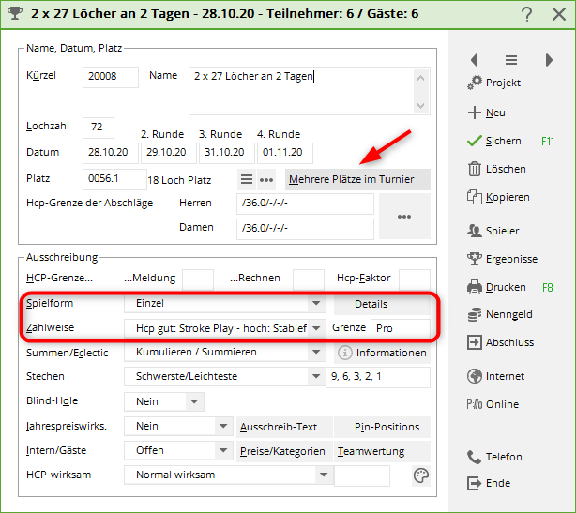Click the Projekt gear icon
This screenshot has width=576, height=513.
click(x=475, y=83)
